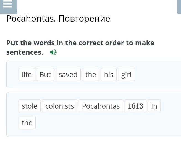181x147 pixels.
Task: Select the word tile "girl"
Action: point(126,74)
